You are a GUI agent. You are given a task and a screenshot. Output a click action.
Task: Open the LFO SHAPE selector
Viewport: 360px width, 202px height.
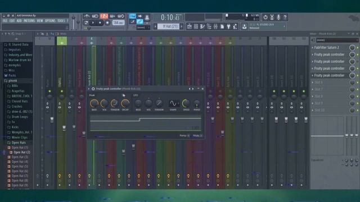coord(174,103)
